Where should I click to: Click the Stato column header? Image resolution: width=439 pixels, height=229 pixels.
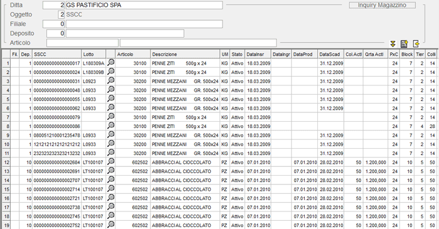[x=237, y=55]
